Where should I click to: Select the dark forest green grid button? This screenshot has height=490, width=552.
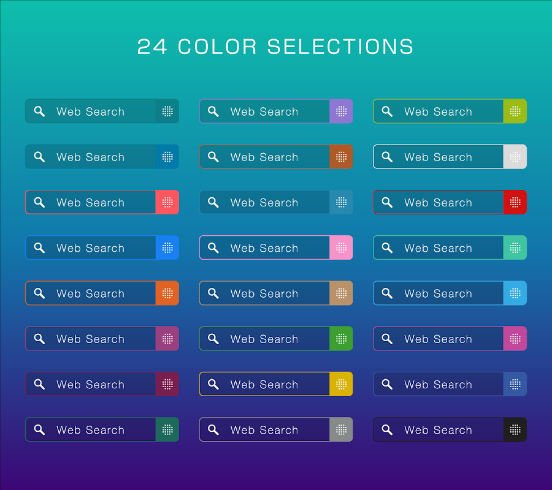click(167, 429)
